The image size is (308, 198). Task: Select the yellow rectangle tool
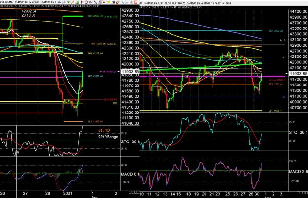pos(108,2)
